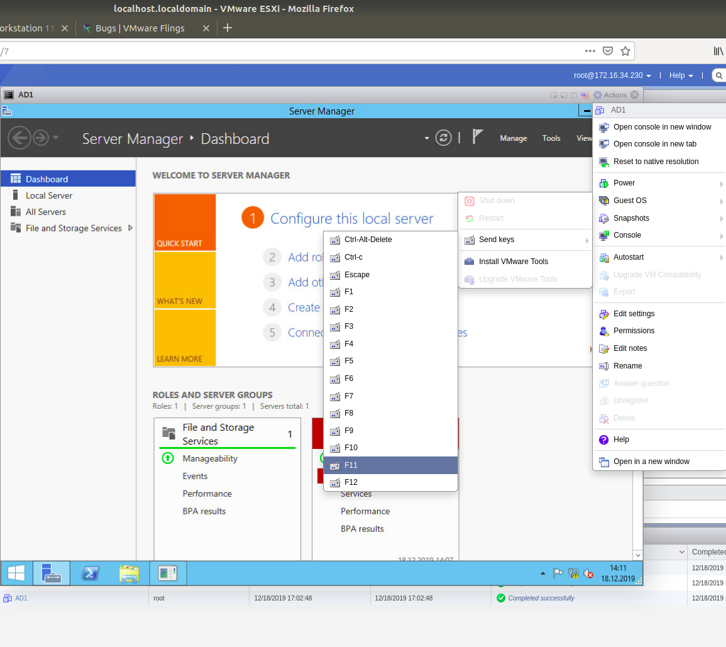This screenshot has height=647, width=726.
Task: Open Windows PowerShell from the taskbar
Action: pos(90,573)
